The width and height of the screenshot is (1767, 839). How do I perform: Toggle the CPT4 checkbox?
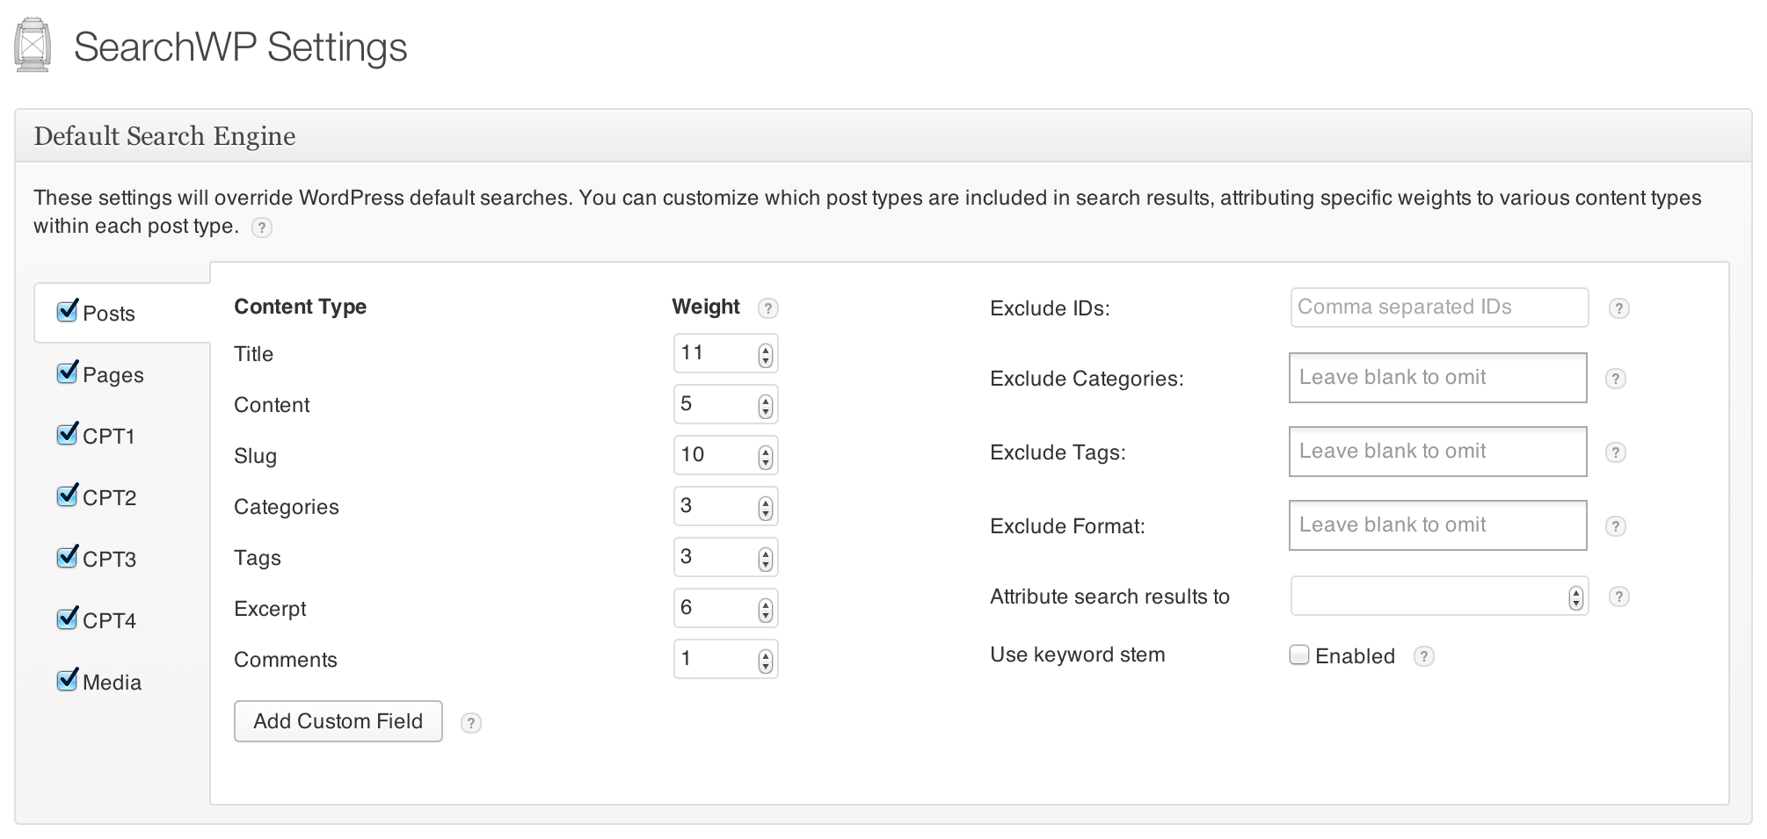(x=68, y=618)
